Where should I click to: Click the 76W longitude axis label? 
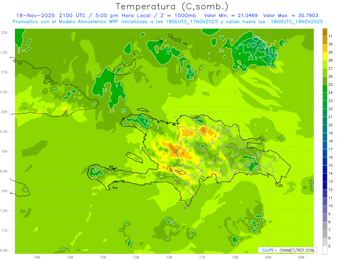click(37, 257)
